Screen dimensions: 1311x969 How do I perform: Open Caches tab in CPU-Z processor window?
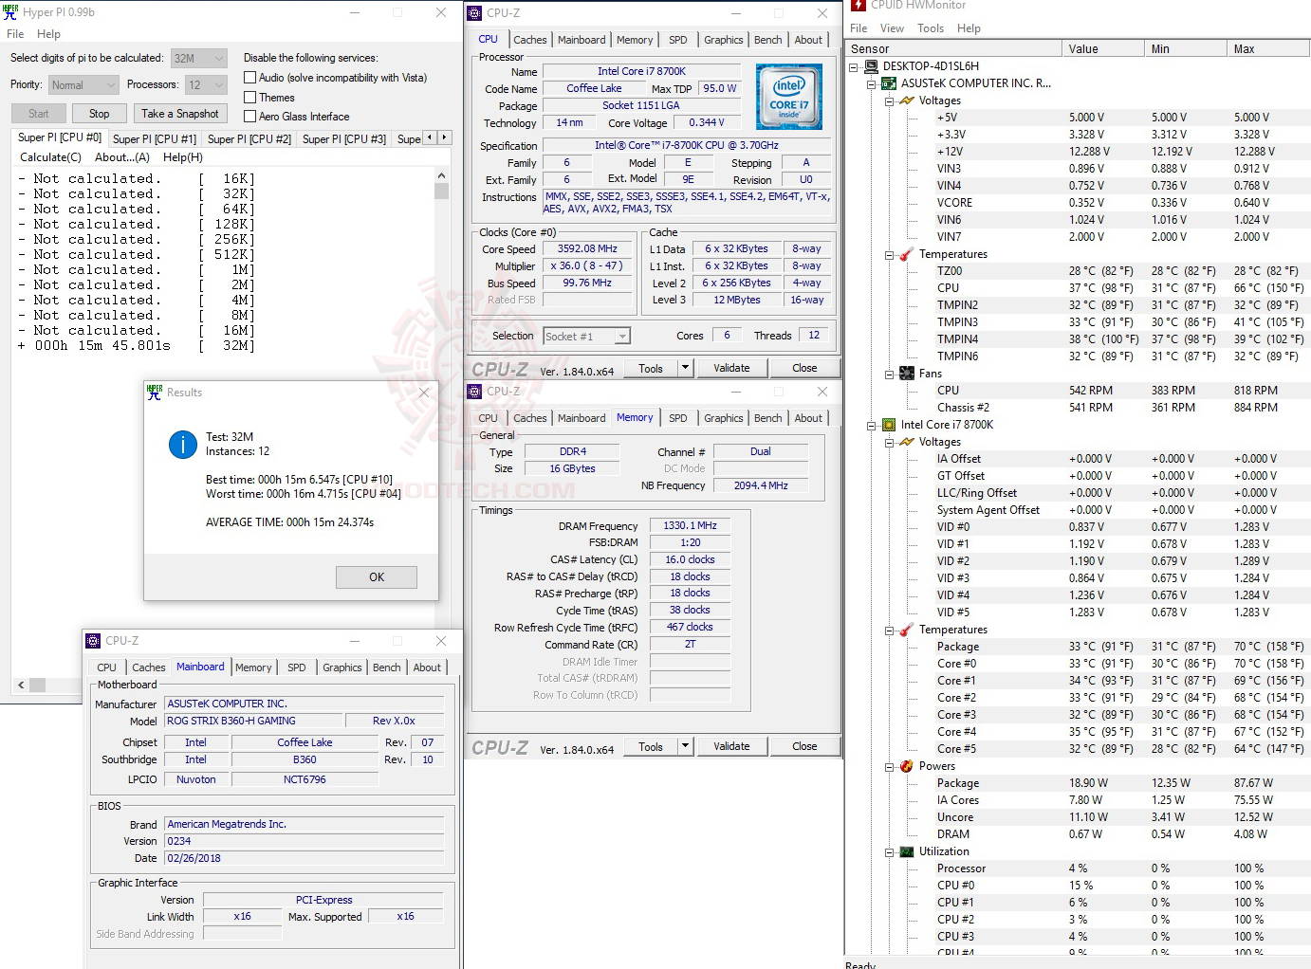pos(529,40)
